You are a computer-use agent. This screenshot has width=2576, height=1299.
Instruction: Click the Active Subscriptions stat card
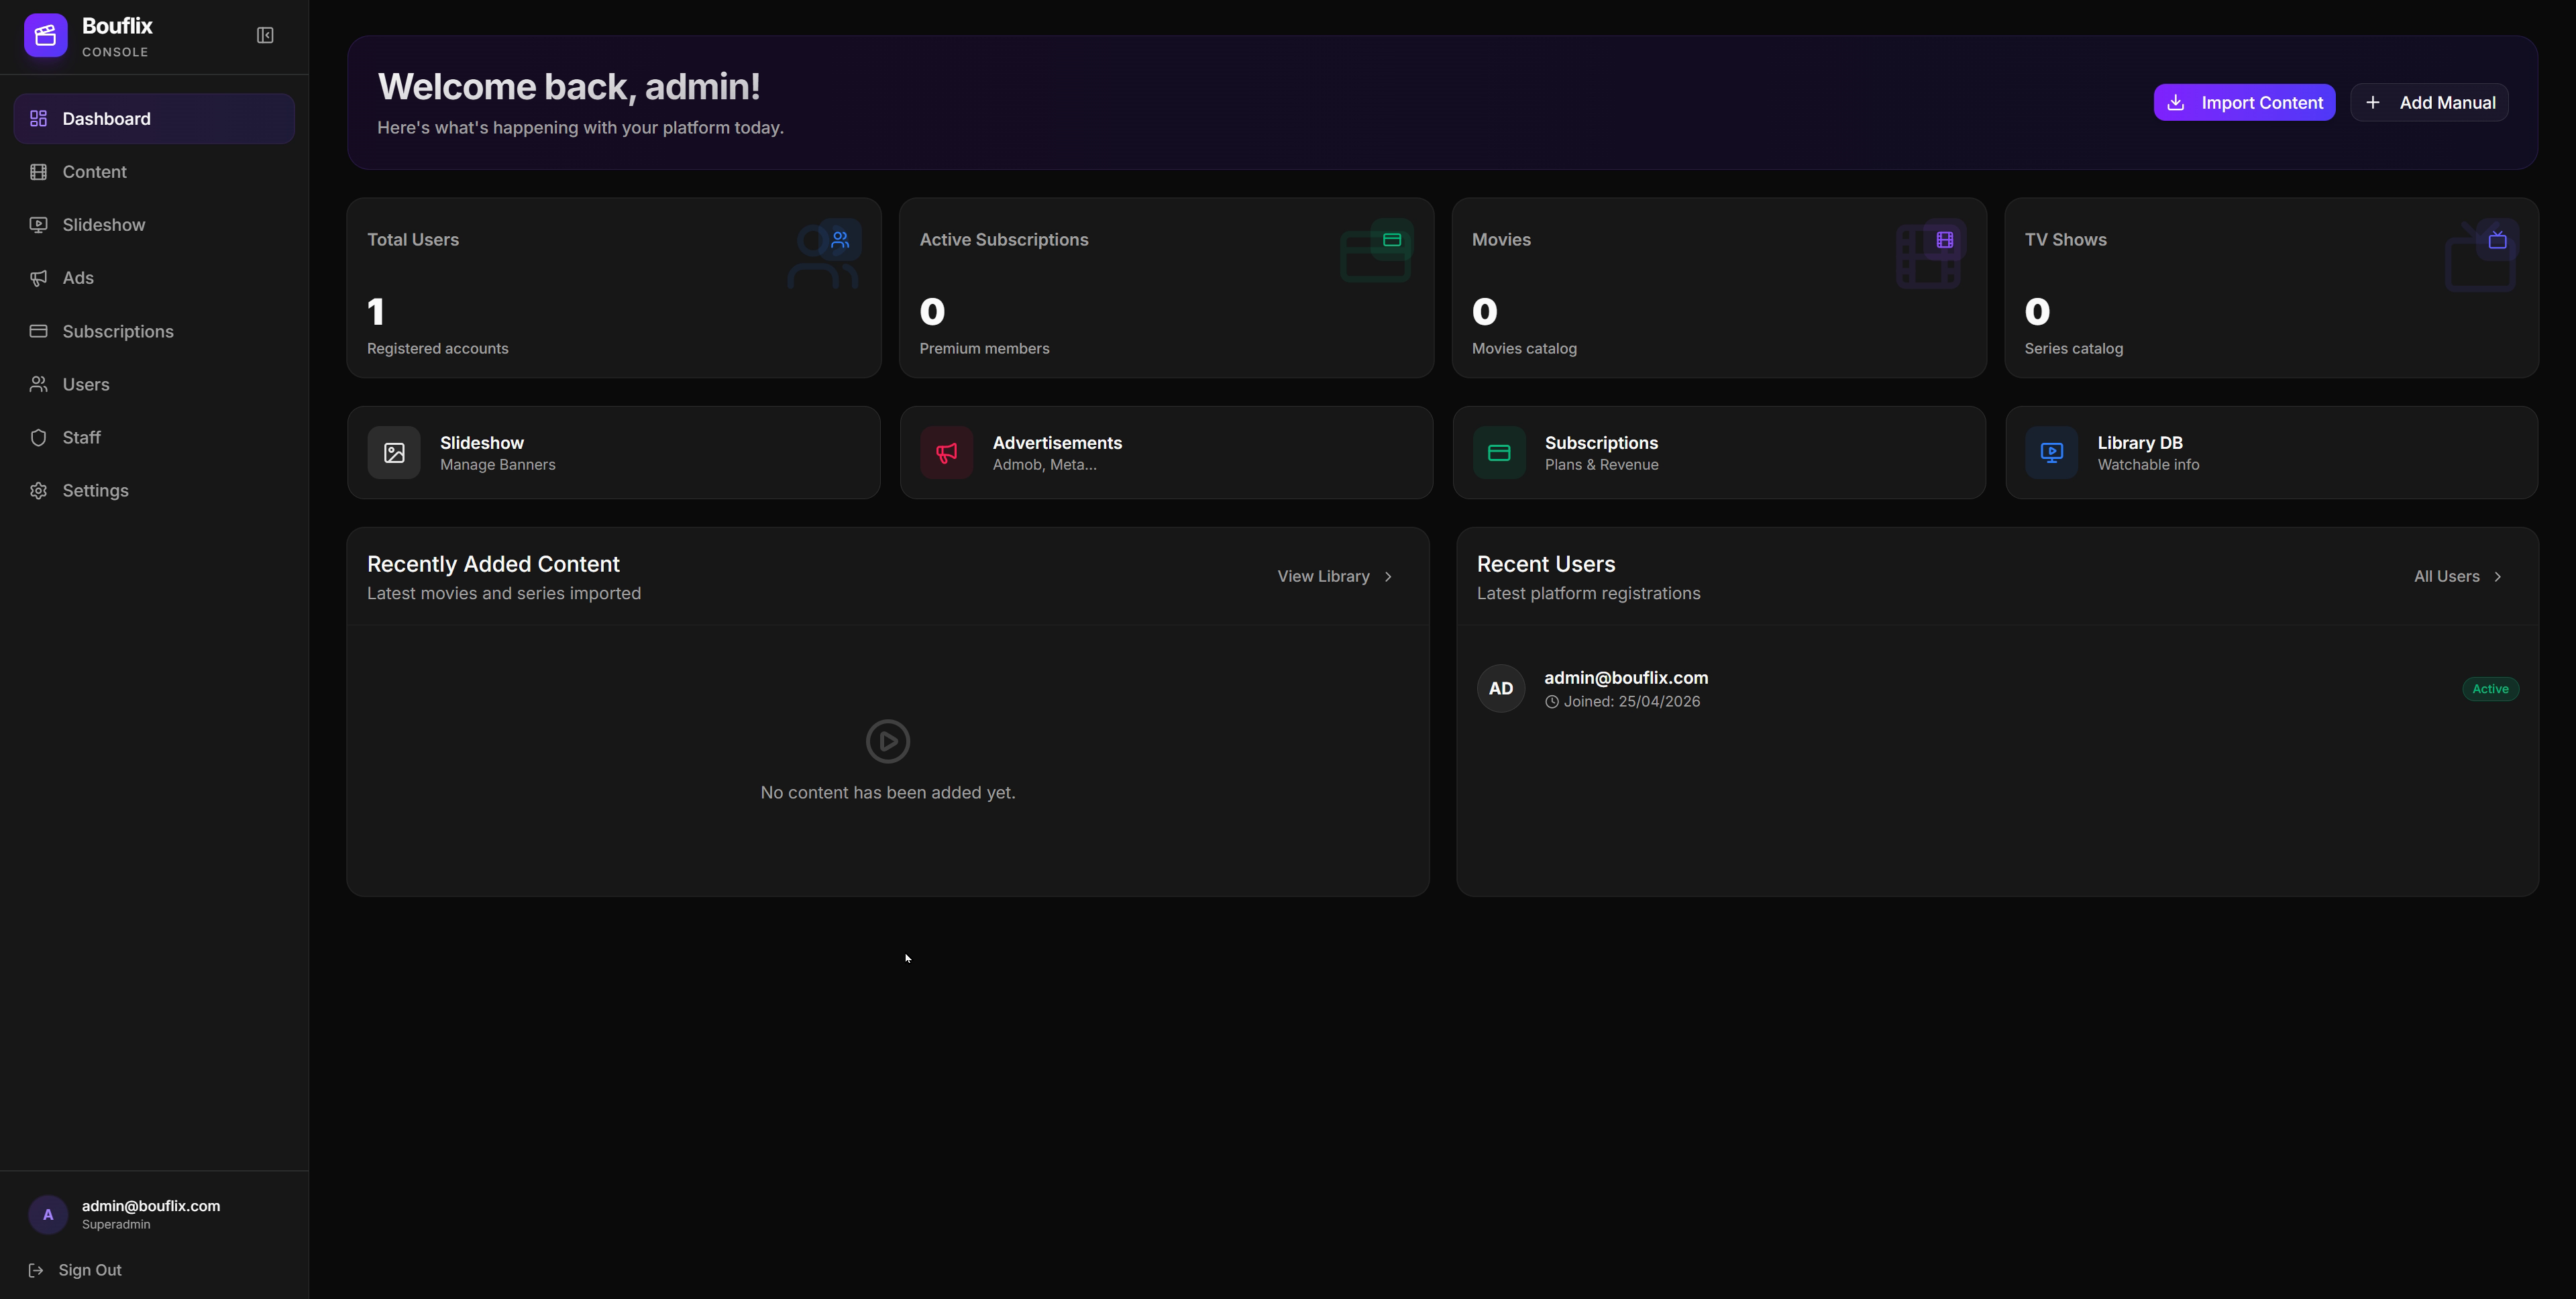click(x=1166, y=288)
